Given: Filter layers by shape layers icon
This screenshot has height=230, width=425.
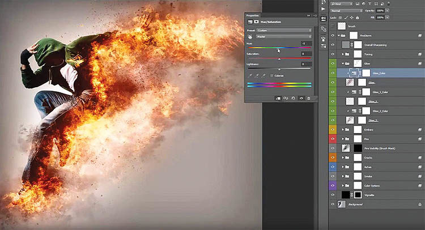Looking at the screenshot, I should coord(376,4).
